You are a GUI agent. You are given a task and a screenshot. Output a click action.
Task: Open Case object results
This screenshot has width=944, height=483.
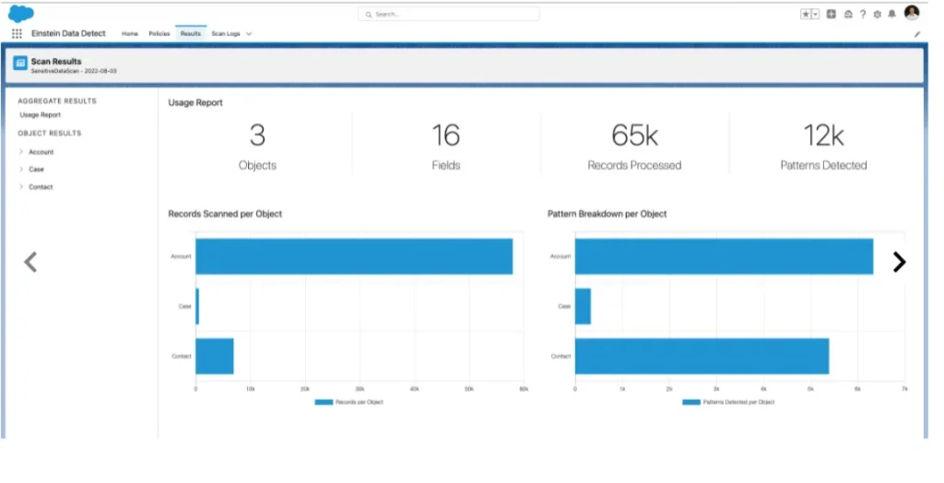36,170
